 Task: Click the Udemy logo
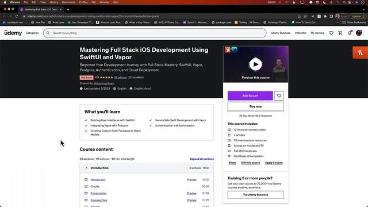pyautogui.click(x=13, y=33)
